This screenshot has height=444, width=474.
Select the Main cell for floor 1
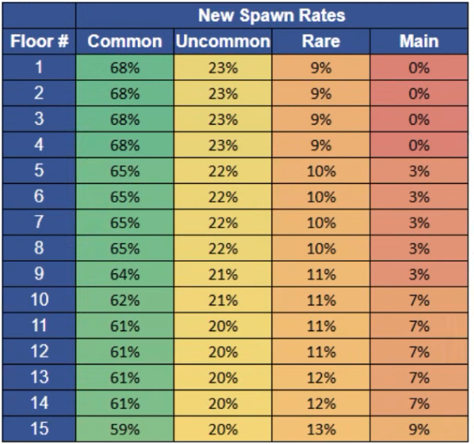(419, 68)
